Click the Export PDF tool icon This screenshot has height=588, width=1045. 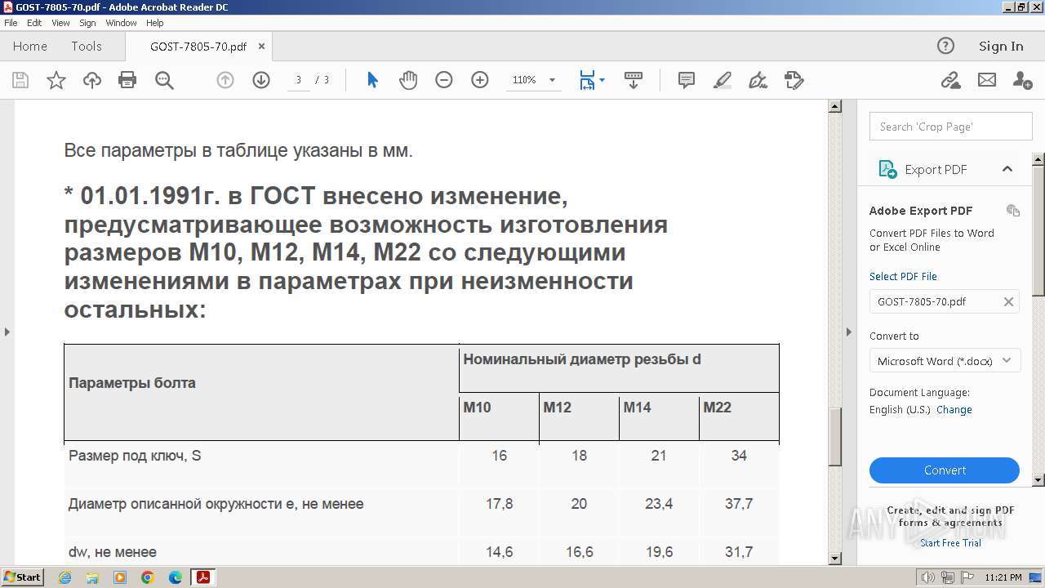click(x=887, y=169)
